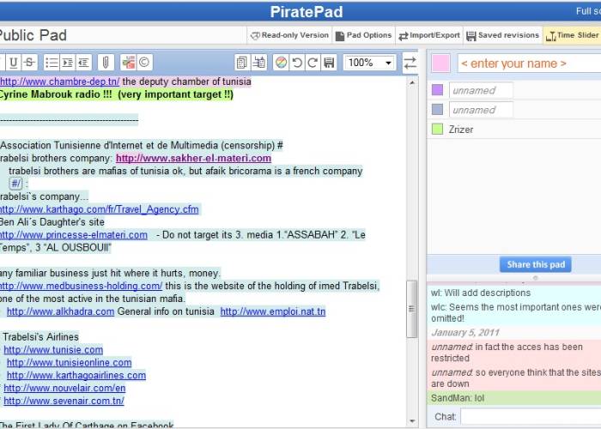Click the blue-gray unnamed user swatch

point(437,110)
